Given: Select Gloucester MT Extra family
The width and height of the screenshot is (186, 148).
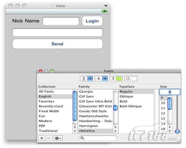Looking at the screenshot, I should 96,106.
